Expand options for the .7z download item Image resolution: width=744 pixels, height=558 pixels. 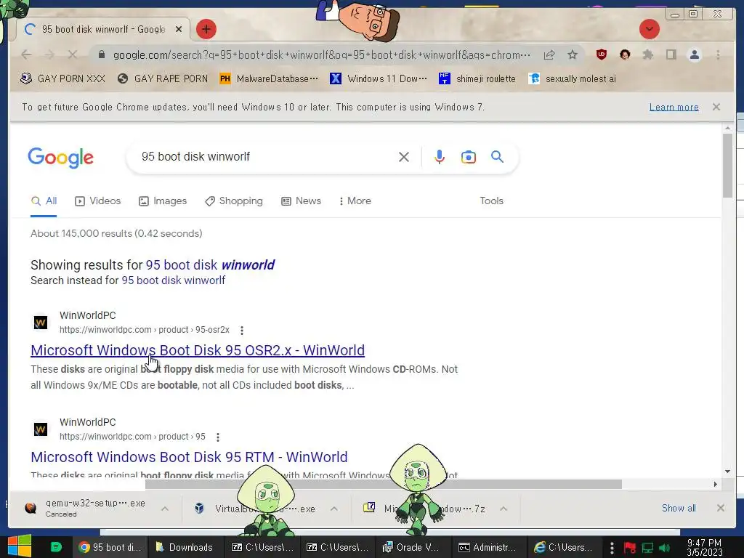coord(504,509)
